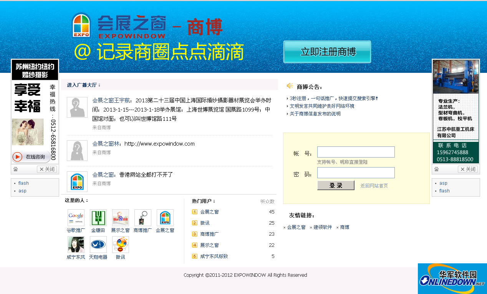Click the speaker icon beside 商博公告
Screen dimensions: 487x294
(x=290, y=86)
